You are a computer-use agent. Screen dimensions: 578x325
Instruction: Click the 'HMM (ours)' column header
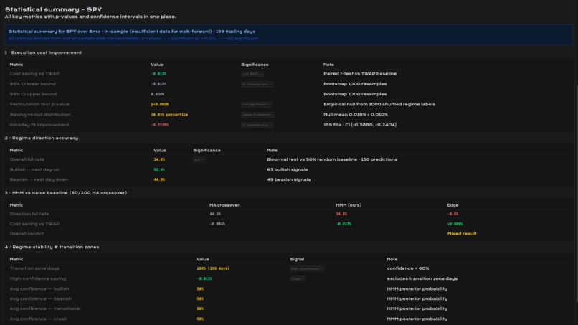click(x=349, y=205)
